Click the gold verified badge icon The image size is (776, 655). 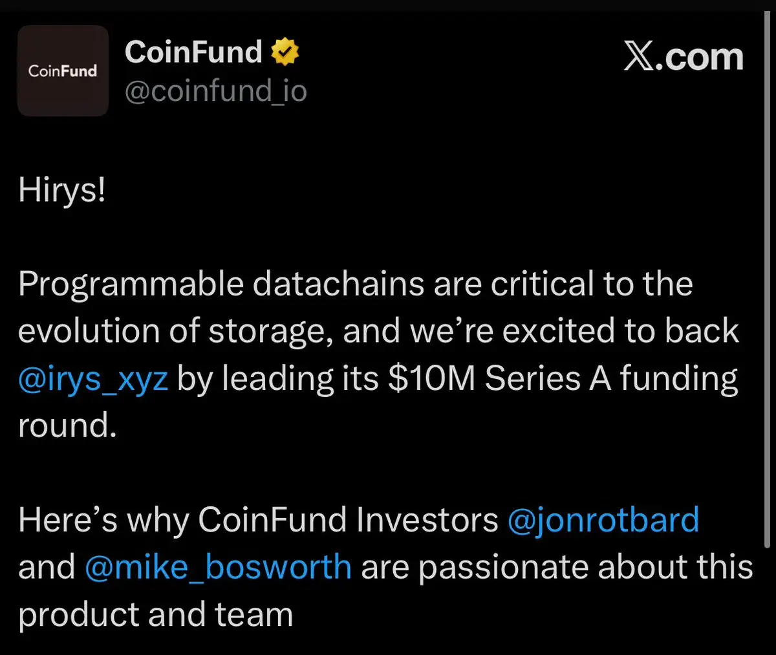click(x=285, y=52)
